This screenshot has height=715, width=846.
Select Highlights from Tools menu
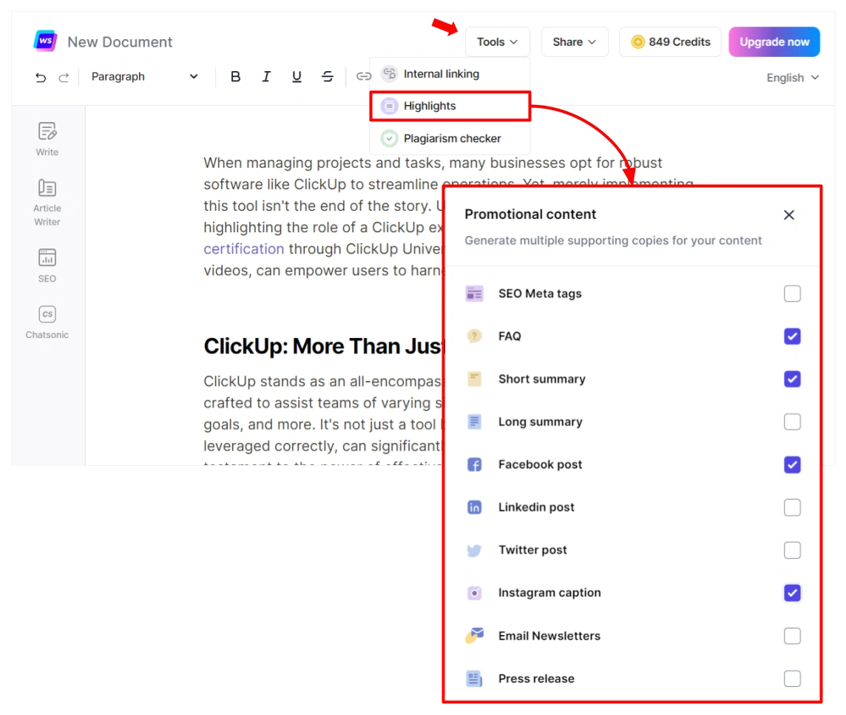(x=450, y=106)
